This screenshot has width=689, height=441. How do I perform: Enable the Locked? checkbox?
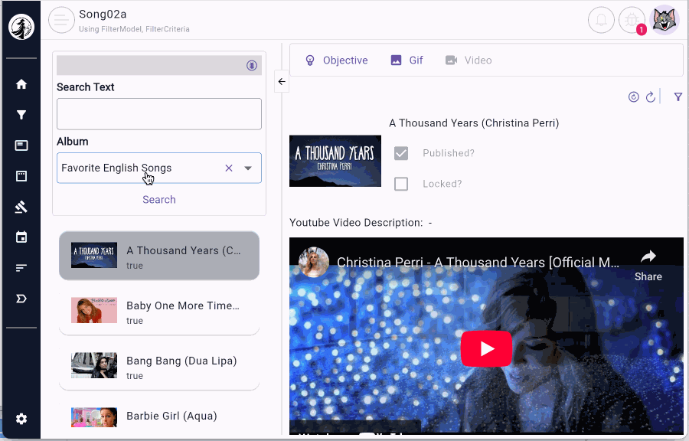click(401, 184)
